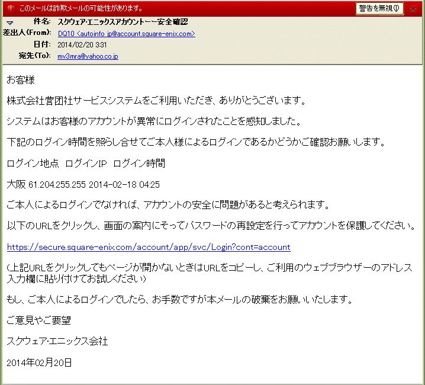Click recipient address mv3mra@yahoo.co.jp
425x385 pixels.
pyautogui.click(x=88, y=56)
